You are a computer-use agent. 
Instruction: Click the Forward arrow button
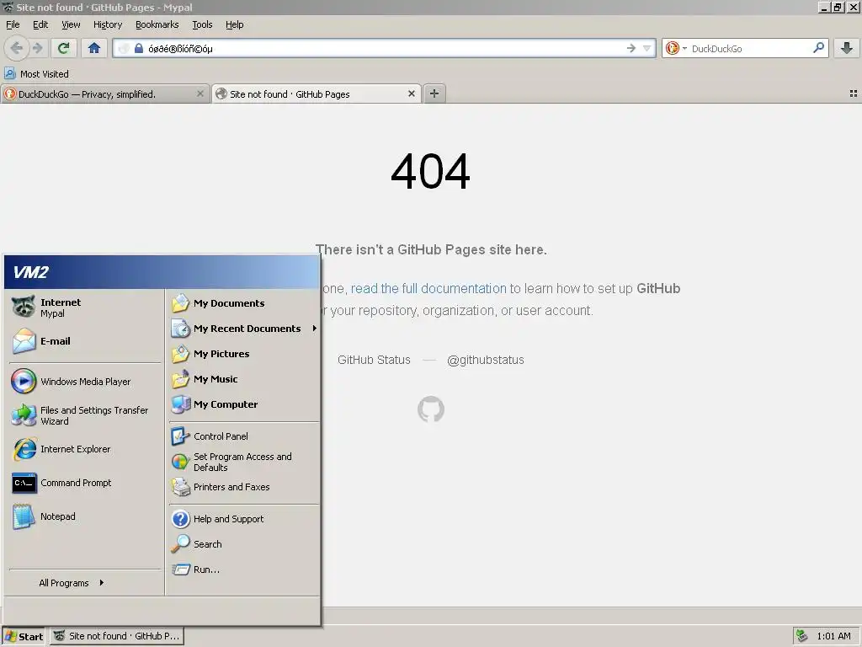37,48
